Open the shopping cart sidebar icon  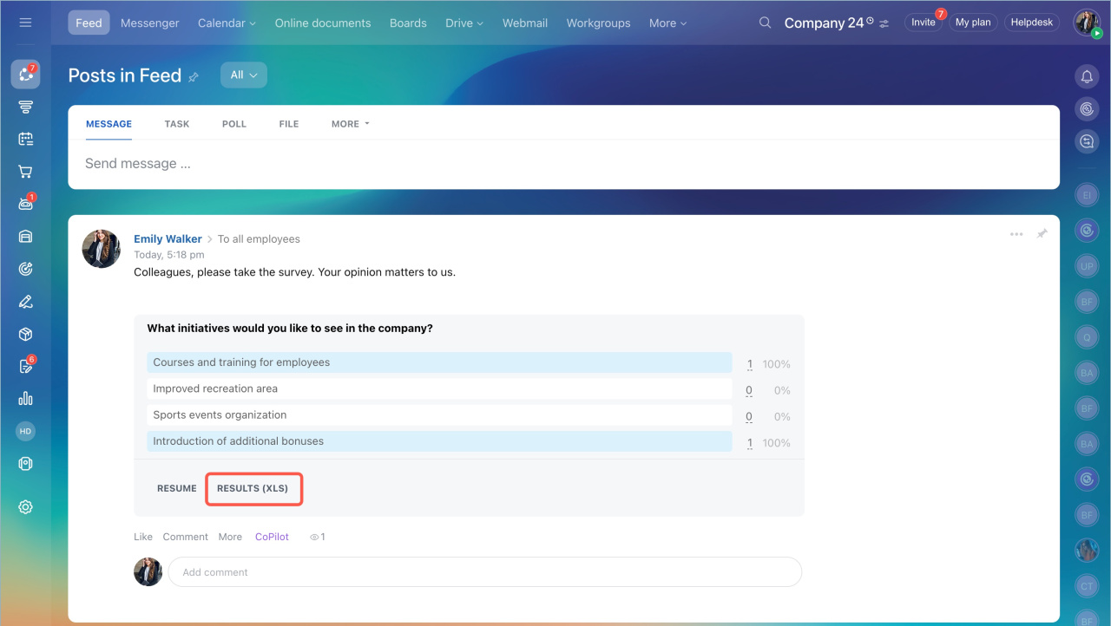25,172
